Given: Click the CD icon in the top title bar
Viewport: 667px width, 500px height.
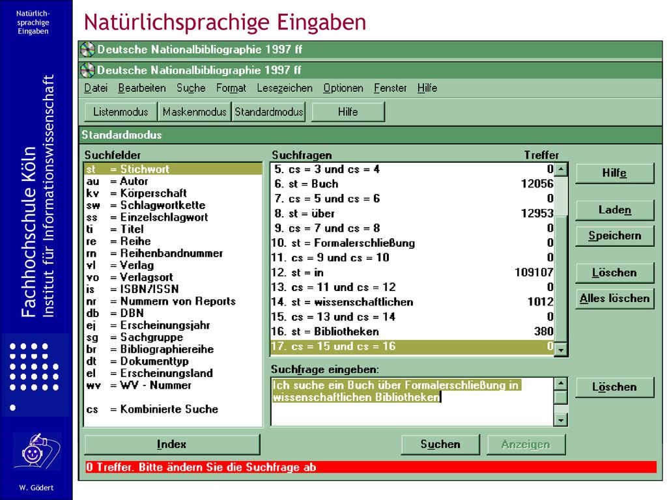Looking at the screenshot, I should (x=88, y=49).
